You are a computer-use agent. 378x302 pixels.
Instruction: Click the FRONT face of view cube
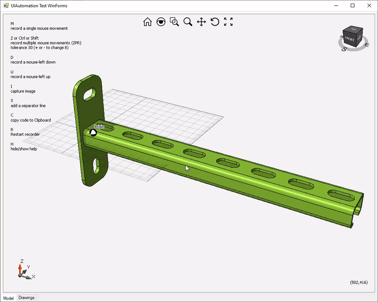coord(349,39)
